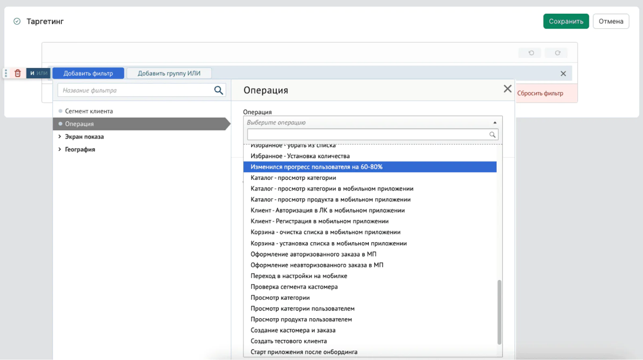Click the Добавить фильтр button
Screen dimensions: 643x360
click(88, 73)
